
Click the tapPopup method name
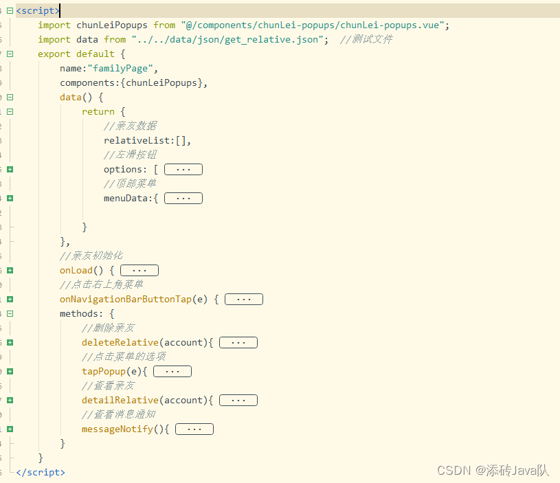coord(104,371)
